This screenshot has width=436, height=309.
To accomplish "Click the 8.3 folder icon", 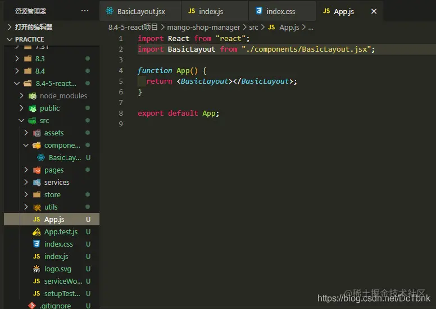I will point(28,58).
